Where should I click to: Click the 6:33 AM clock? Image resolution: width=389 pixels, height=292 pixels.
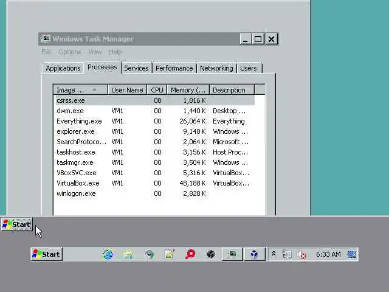pyautogui.click(x=328, y=254)
